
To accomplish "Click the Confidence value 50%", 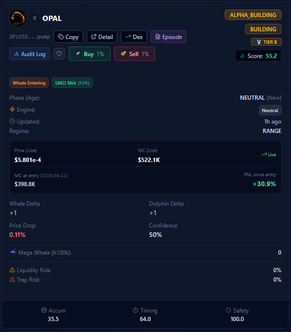I will (155, 235).
